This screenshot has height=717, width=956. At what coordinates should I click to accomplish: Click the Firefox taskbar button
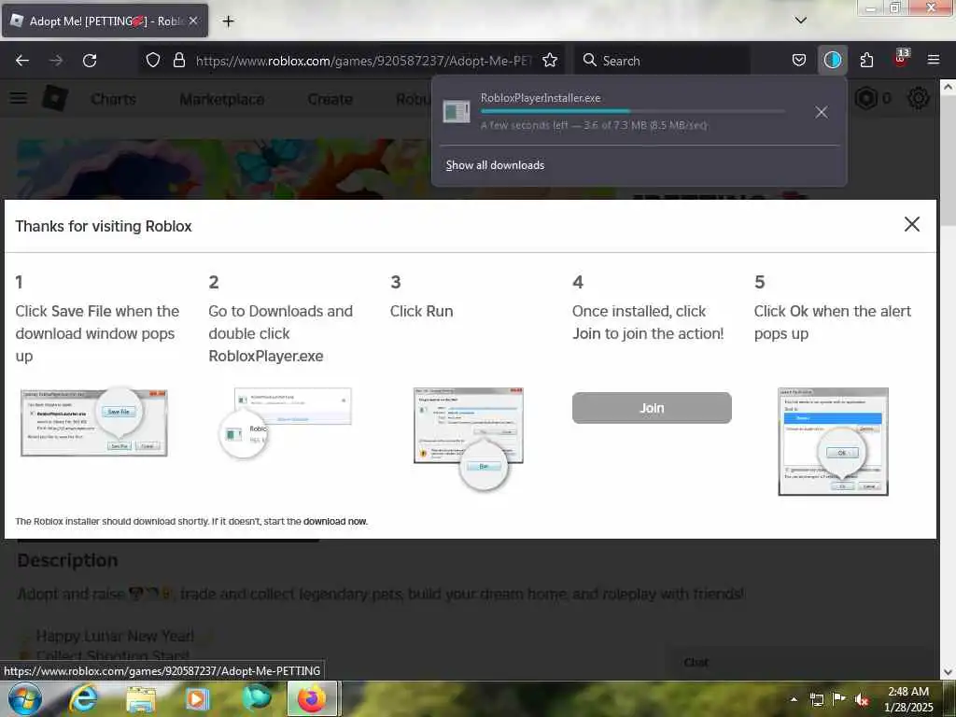point(312,698)
